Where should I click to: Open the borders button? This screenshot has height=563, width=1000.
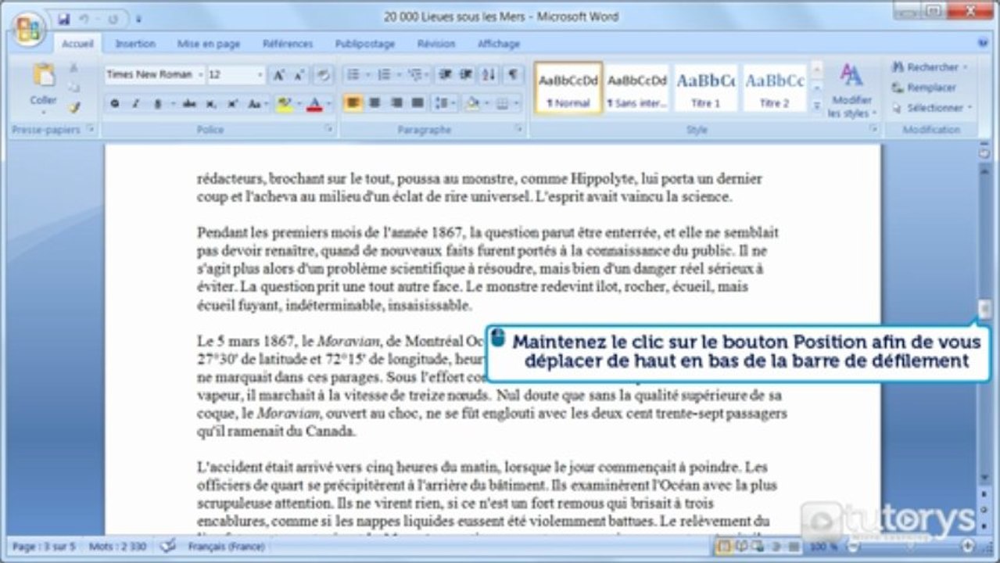(502, 103)
